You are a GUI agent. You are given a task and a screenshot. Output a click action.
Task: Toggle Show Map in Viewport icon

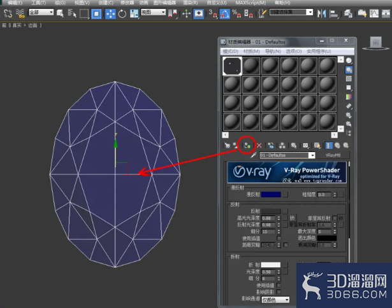pyautogui.click(x=317, y=145)
